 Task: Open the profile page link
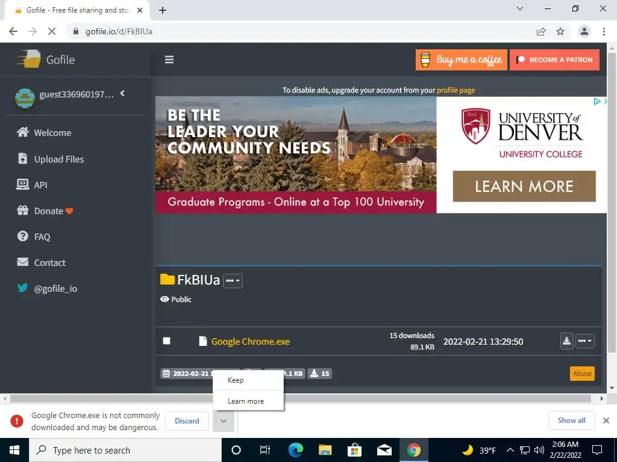tap(456, 90)
